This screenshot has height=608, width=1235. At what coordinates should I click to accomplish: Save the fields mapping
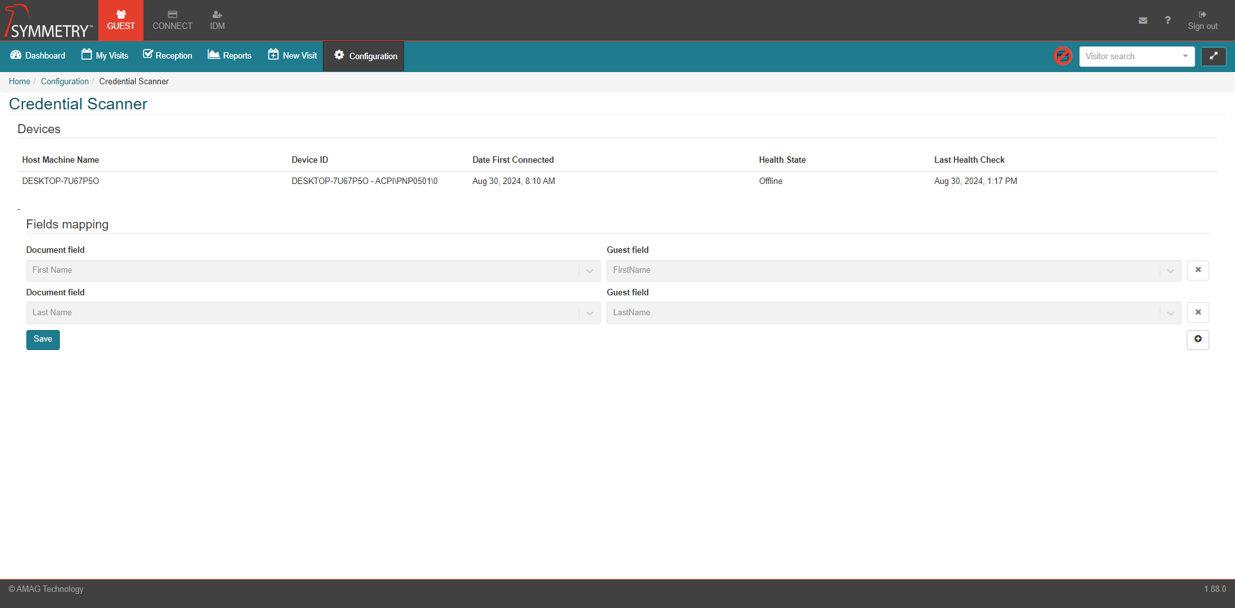pyautogui.click(x=43, y=340)
